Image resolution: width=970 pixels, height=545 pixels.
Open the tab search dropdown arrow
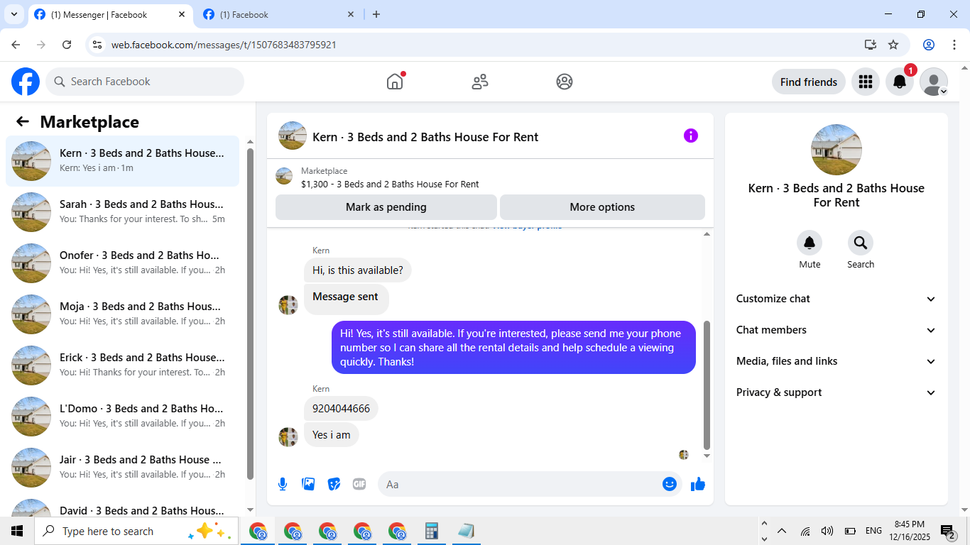click(x=13, y=14)
